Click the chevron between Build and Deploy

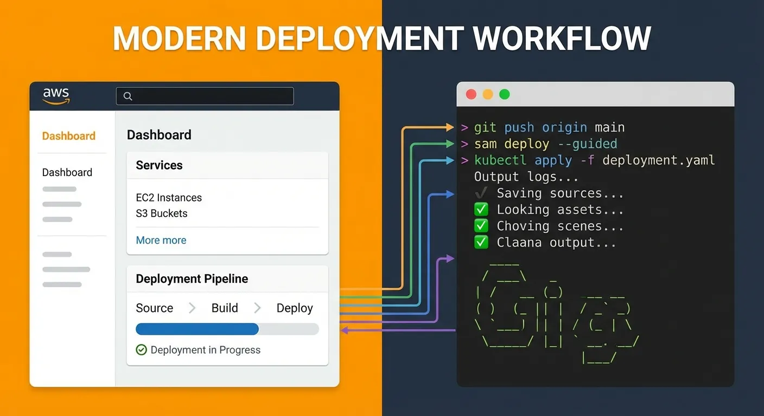coord(258,308)
